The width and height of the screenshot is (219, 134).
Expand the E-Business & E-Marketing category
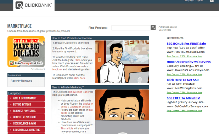coord(26,130)
